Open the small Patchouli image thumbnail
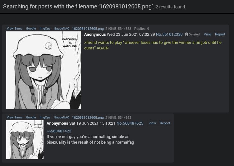Viewport: 234px width, 166px height. (25, 140)
